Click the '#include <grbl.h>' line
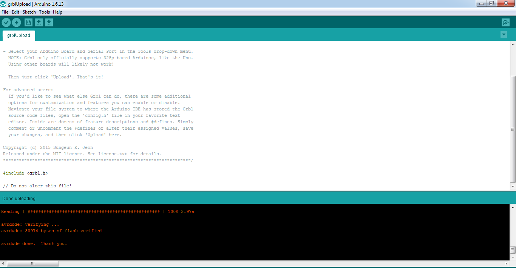Screen dimensions: 516x268 [26, 173]
